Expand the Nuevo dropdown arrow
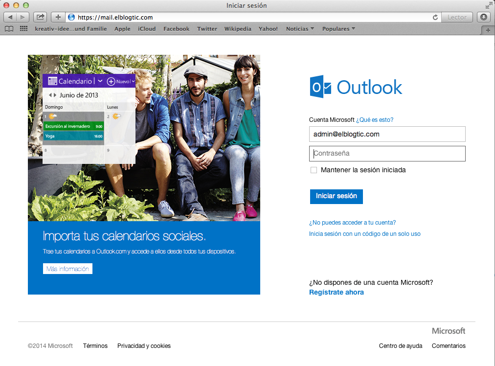Viewport: 495px width, 366px height. tap(133, 82)
